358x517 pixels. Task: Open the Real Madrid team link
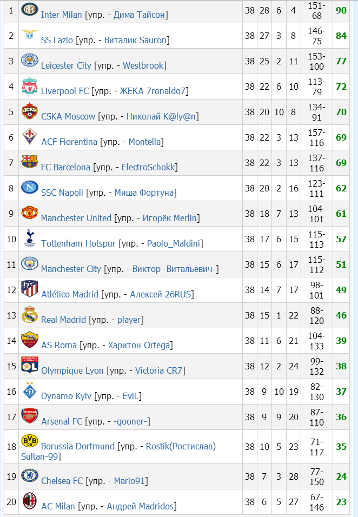tap(63, 320)
